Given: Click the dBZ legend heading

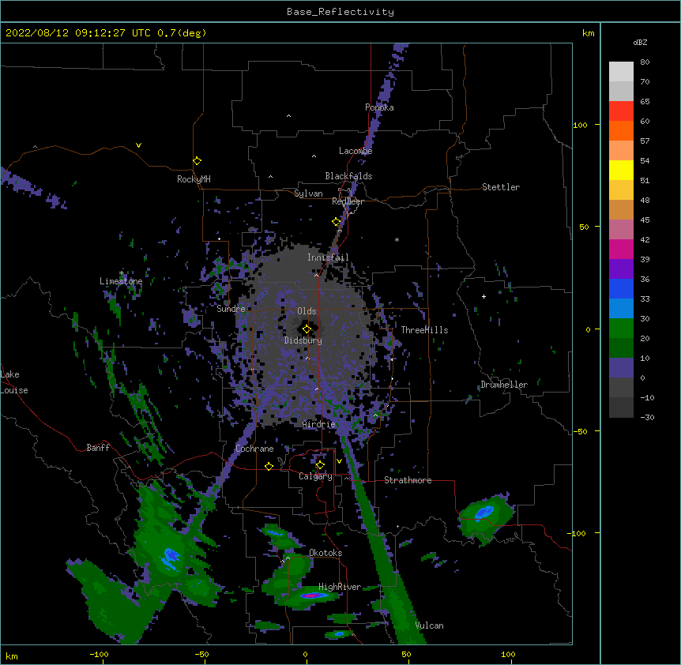Looking at the screenshot, I should [x=640, y=42].
